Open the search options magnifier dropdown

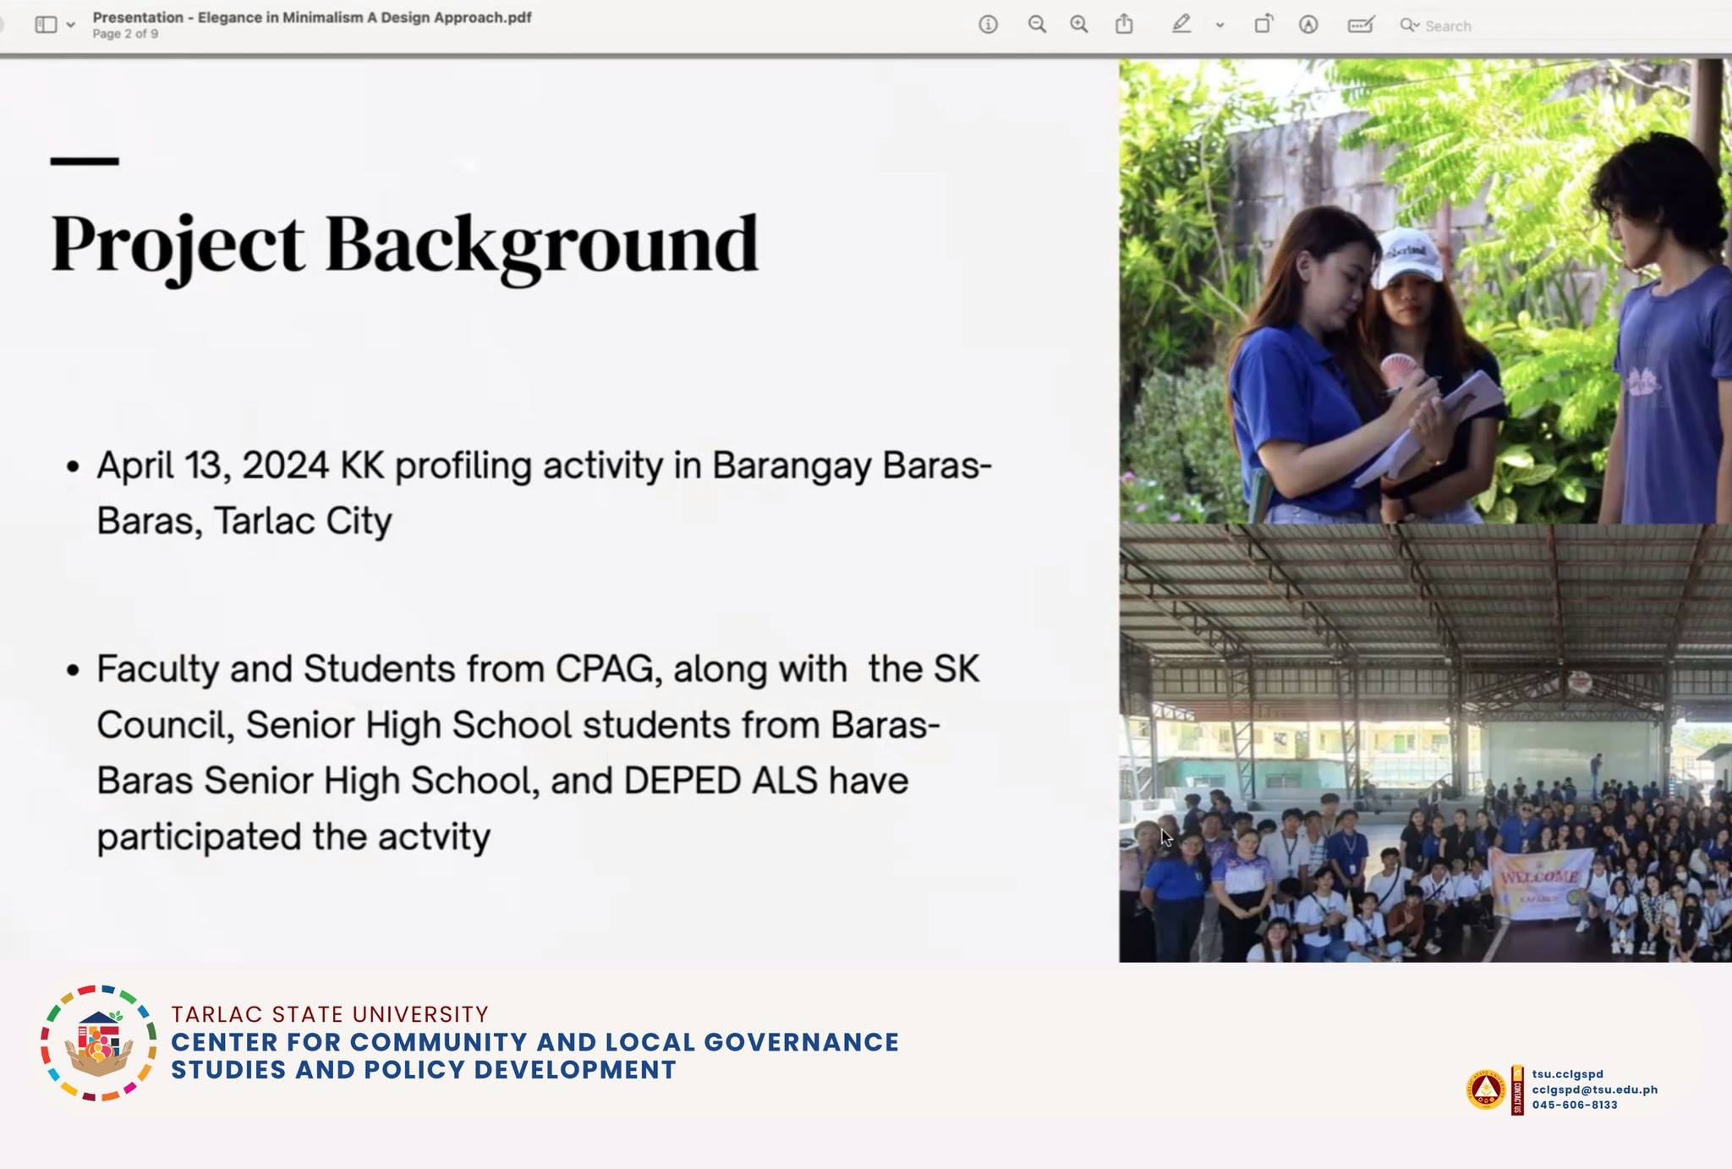pyautogui.click(x=1409, y=25)
